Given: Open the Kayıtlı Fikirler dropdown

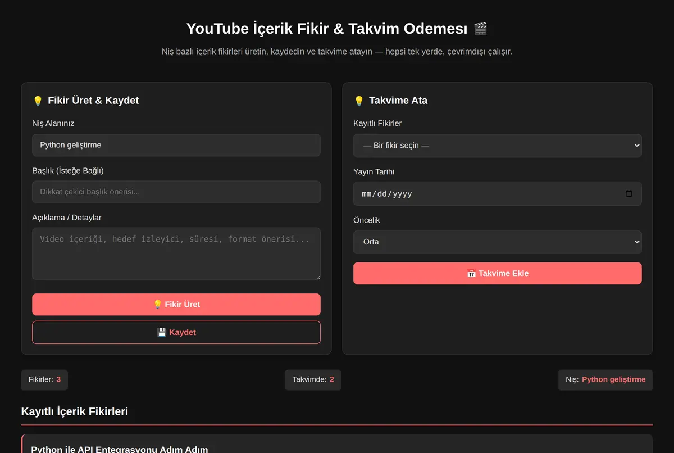Looking at the screenshot, I should [498, 146].
